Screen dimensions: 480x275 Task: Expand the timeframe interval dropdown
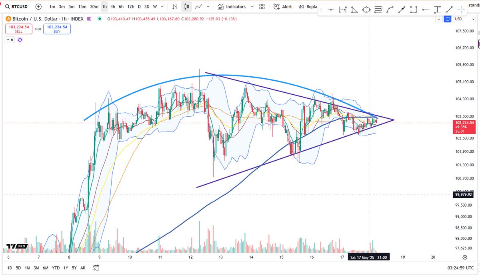(x=162, y=7)
